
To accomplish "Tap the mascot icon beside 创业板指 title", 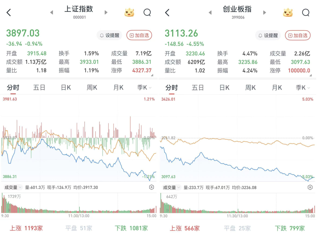I will coord(288,13).
